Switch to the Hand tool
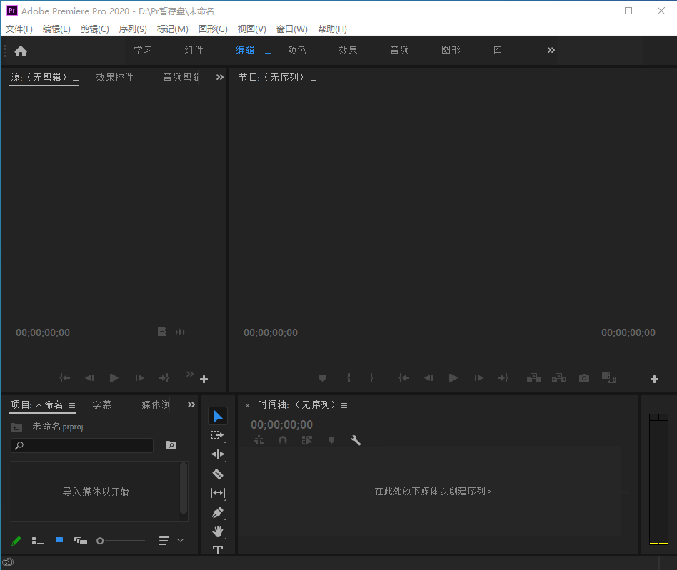This screenshot has height=570, width=677. 218,531
